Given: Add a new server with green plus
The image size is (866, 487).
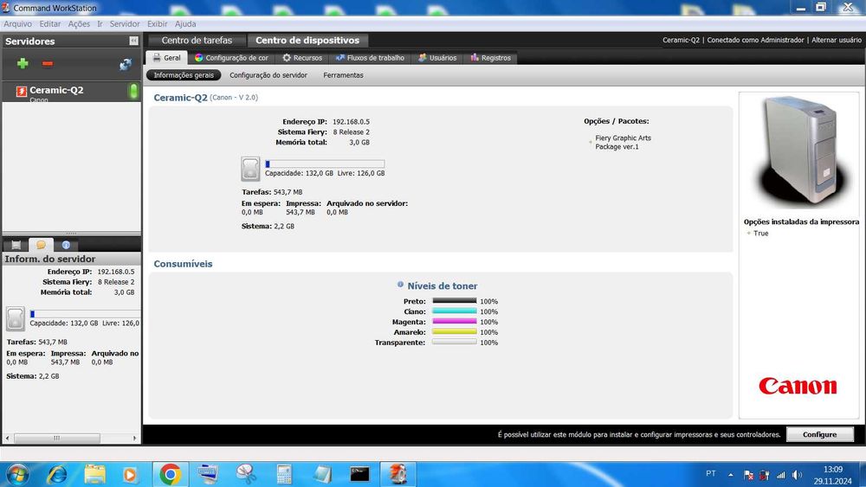Looking at the screenshot, I should 23,63.
